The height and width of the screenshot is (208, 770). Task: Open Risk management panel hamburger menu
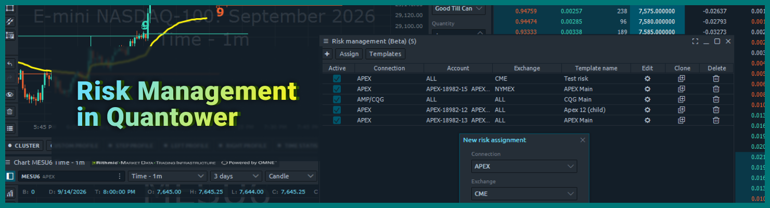[326, 41]
